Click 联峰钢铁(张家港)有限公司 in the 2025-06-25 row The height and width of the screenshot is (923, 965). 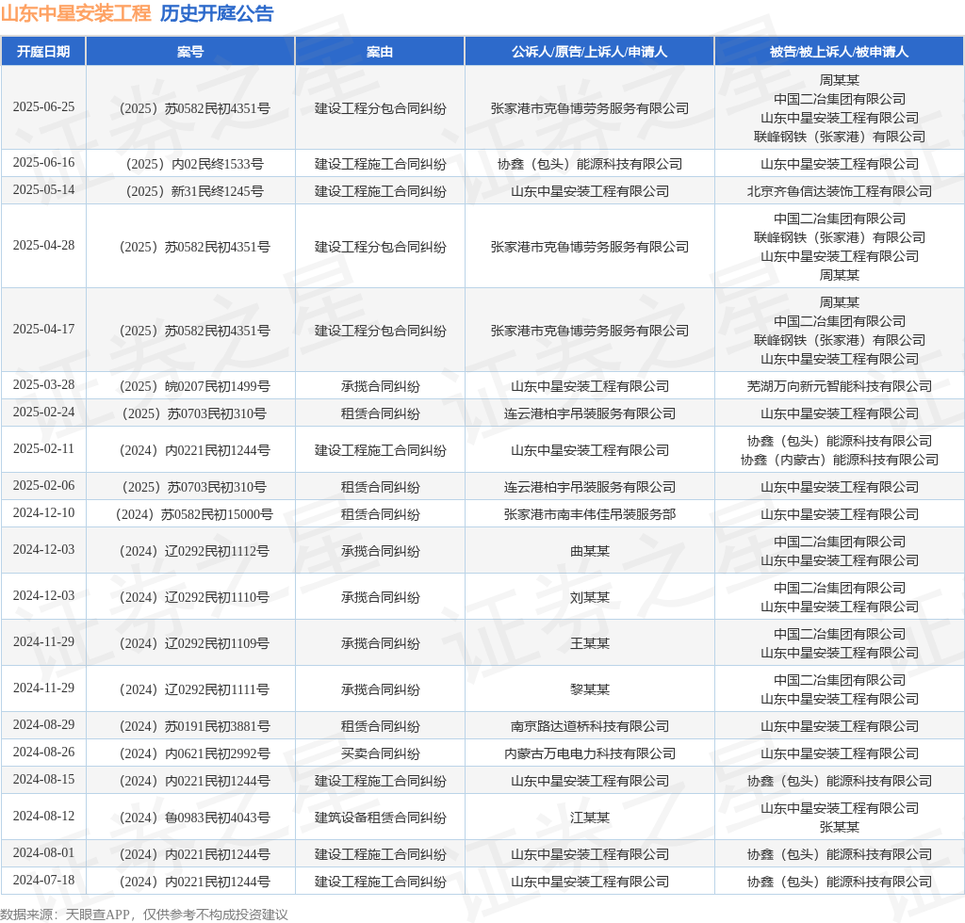[x=839, y=137]
